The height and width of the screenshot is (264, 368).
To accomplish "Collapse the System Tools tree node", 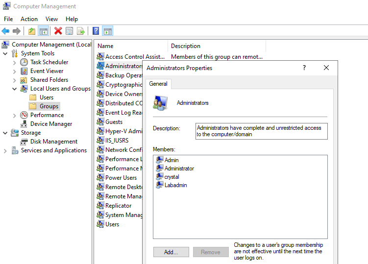I will 5,54.
